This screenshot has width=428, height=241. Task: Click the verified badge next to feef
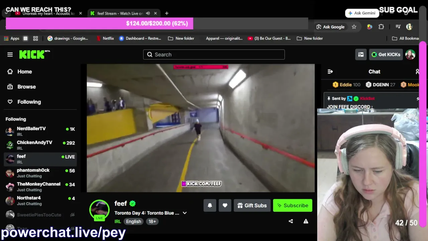(x=133, y=204)
